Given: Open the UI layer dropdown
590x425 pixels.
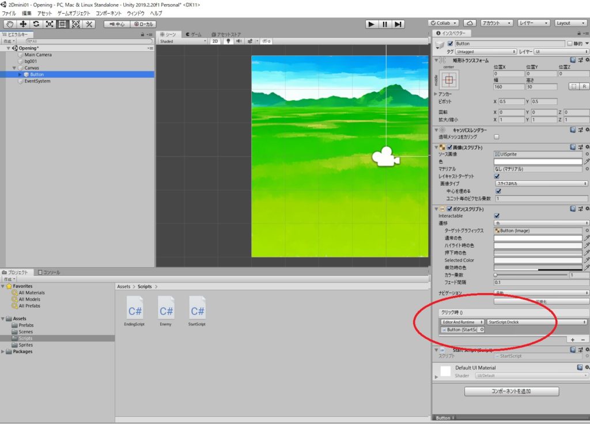Looking at the screenshot, I should pos(561,51).
